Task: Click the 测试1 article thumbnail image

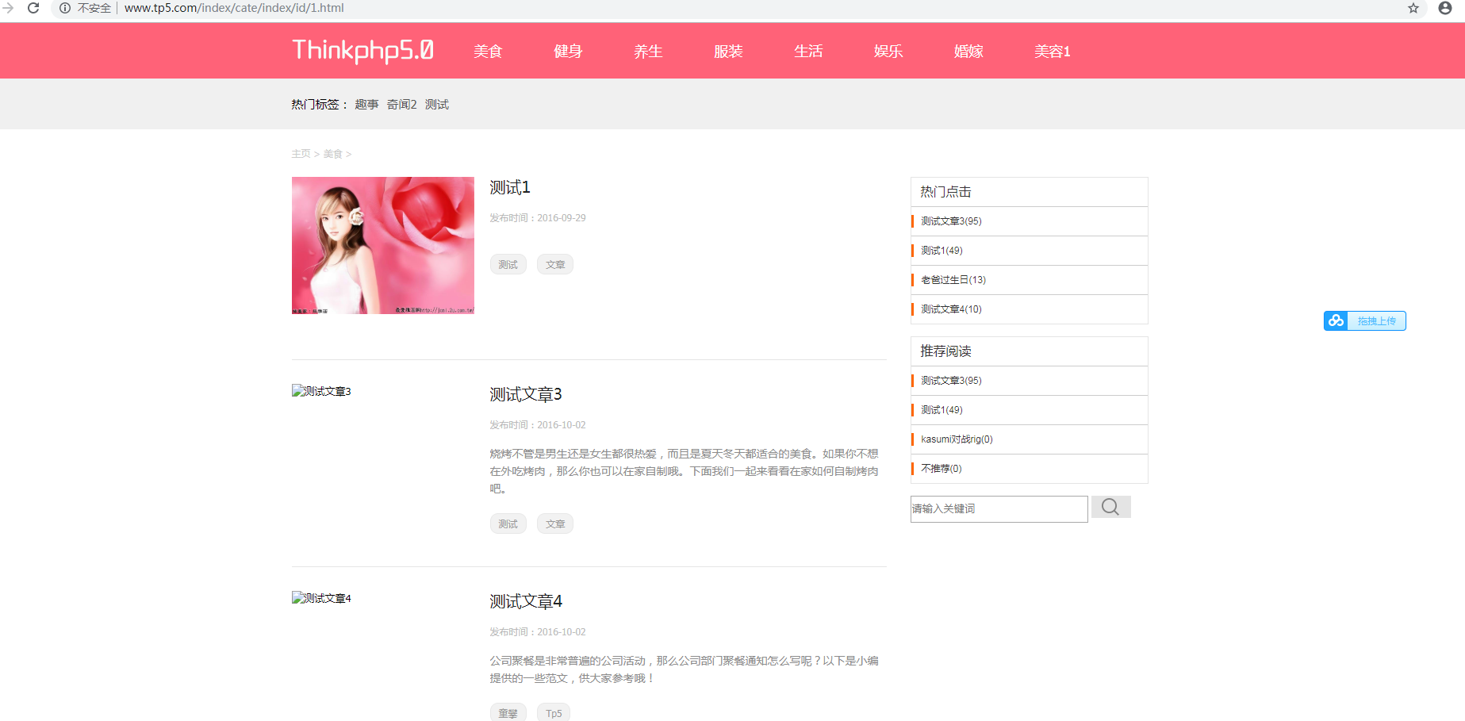Action: pyautogui.click(x=382, y=245)
